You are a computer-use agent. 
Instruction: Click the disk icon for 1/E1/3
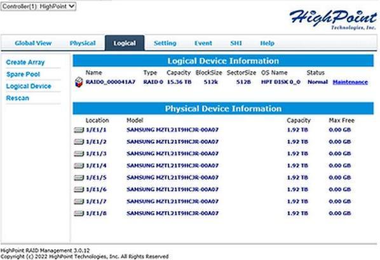point(79,154)
